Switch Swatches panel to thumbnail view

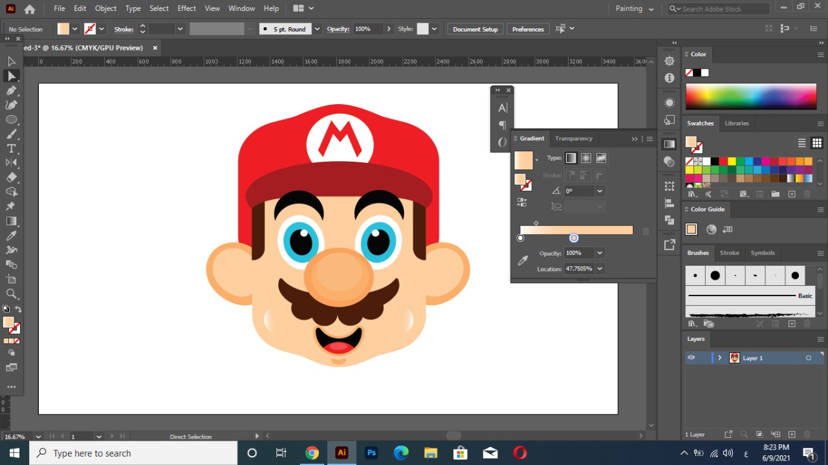click(817, 143)
